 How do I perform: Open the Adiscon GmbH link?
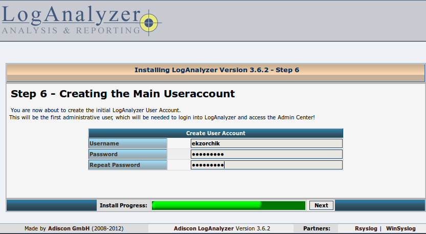click(x=69, y=228)
